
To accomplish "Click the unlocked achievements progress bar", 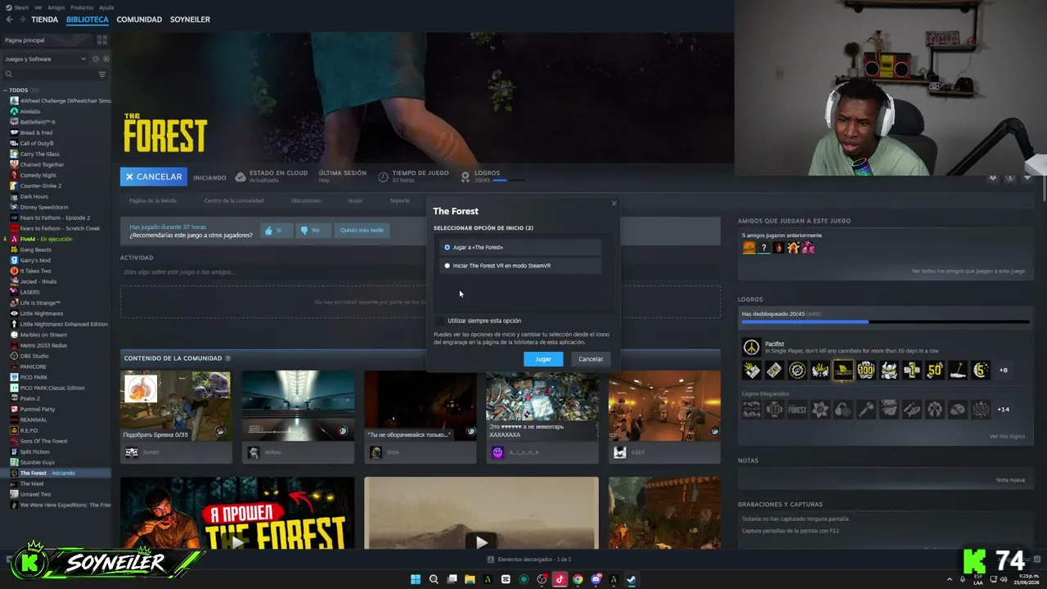I will click(x=885, y=321).
